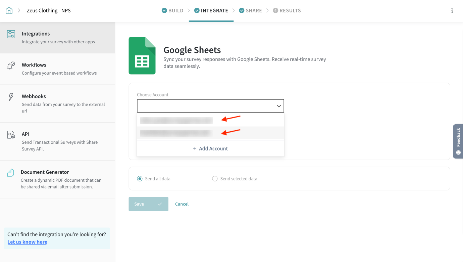Click the Zeus Clothing - NPS breadcrumb

click(49, 10)
